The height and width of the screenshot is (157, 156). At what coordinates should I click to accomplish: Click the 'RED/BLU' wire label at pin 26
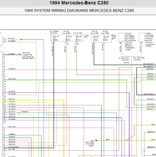coord(12,117)
